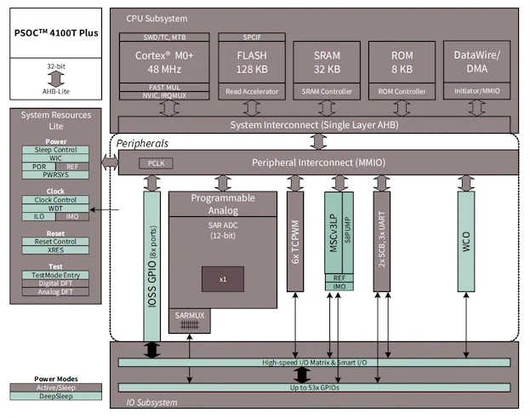
Task: Click the NVIC, IRQMUX label
Action: 164,95
